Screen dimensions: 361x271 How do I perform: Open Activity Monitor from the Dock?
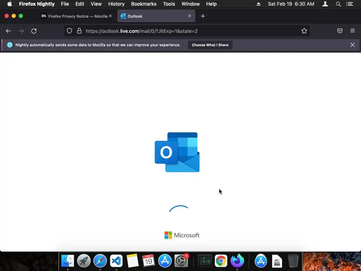(x=205, y=261)
